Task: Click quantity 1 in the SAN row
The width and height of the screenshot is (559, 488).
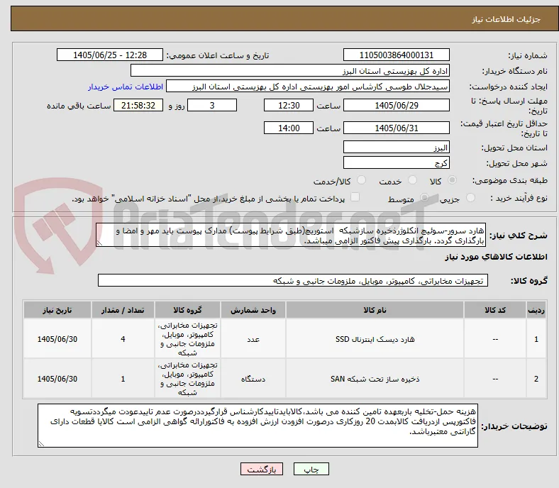Action: point(123,379)
